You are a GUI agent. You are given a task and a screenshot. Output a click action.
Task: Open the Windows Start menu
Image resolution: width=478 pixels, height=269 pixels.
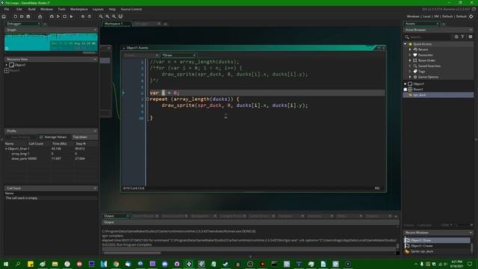pos(6,264)
